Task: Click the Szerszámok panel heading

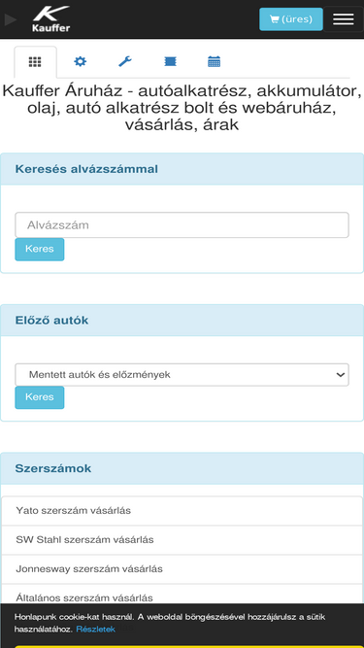Action: 53,468
